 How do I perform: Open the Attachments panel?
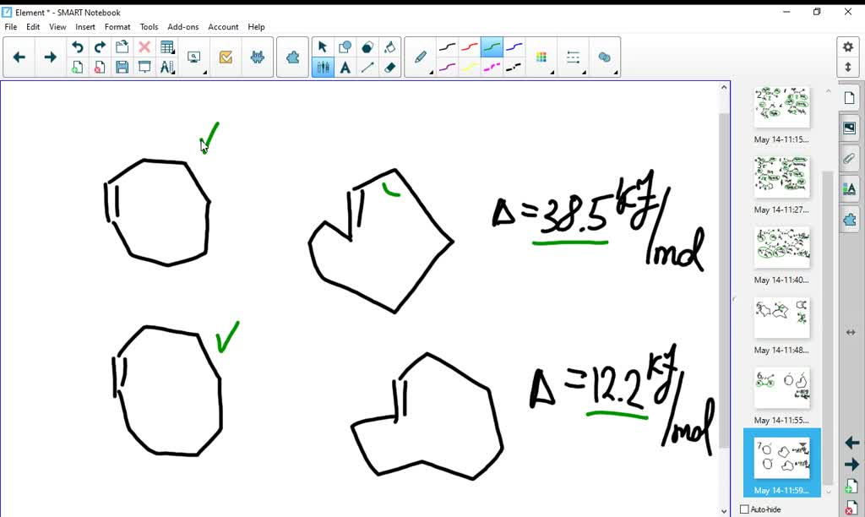pyautogui.click(x=849, y=158)
